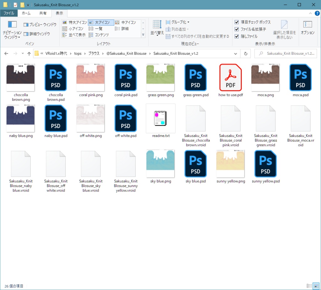Open Explorer help via question mark icon
Viewport: 321px width, 290px height.
(317, 13)
